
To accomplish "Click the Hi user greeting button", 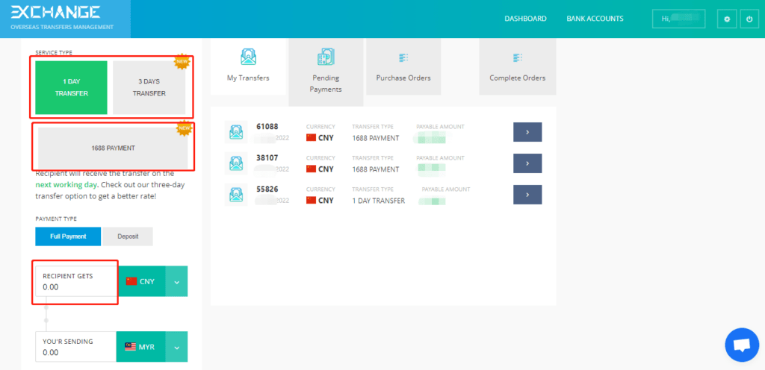I will click(678, 19).
